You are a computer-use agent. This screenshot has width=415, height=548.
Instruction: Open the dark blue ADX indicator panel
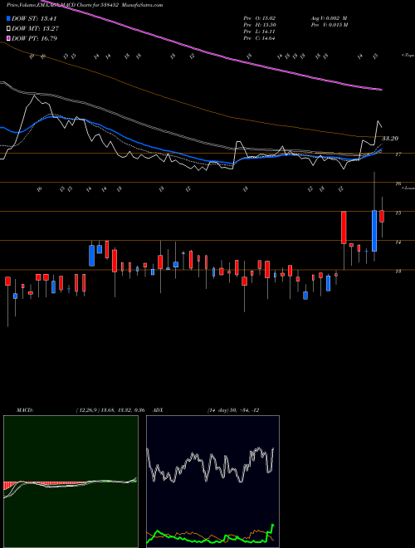[212, 482]
